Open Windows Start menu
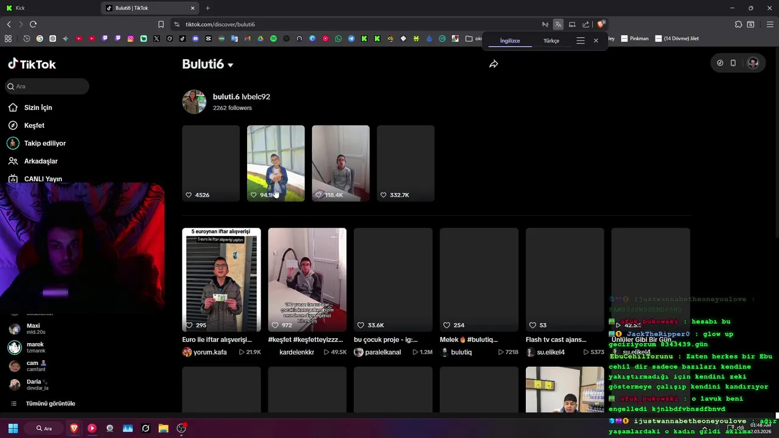779x438 pixels. [13, 428]
